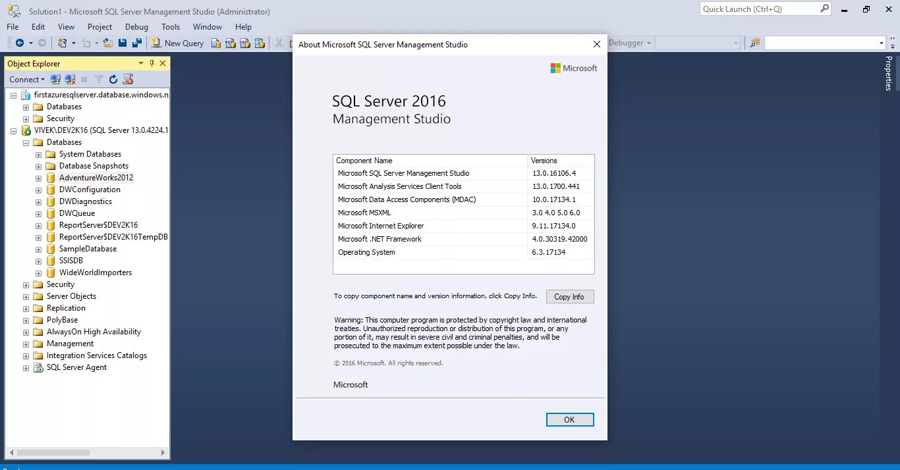Pin the Object Explorer with Auto Hide icon
900x470 pixels.
(x=152, y=63)
